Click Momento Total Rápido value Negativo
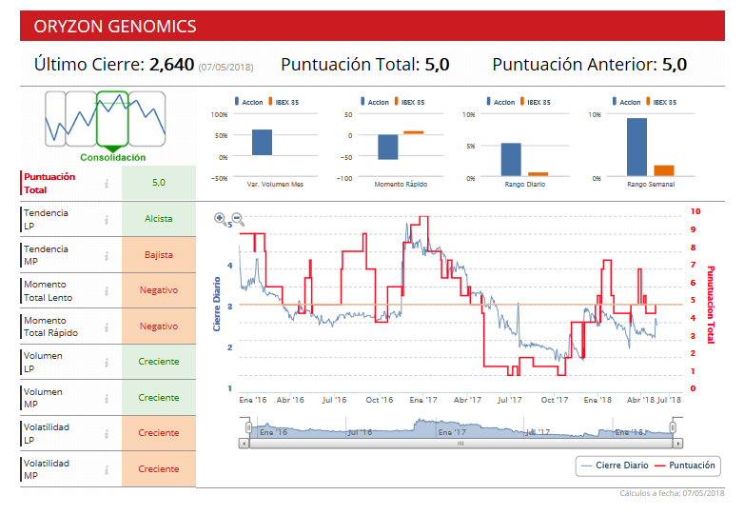 (159, 327)
